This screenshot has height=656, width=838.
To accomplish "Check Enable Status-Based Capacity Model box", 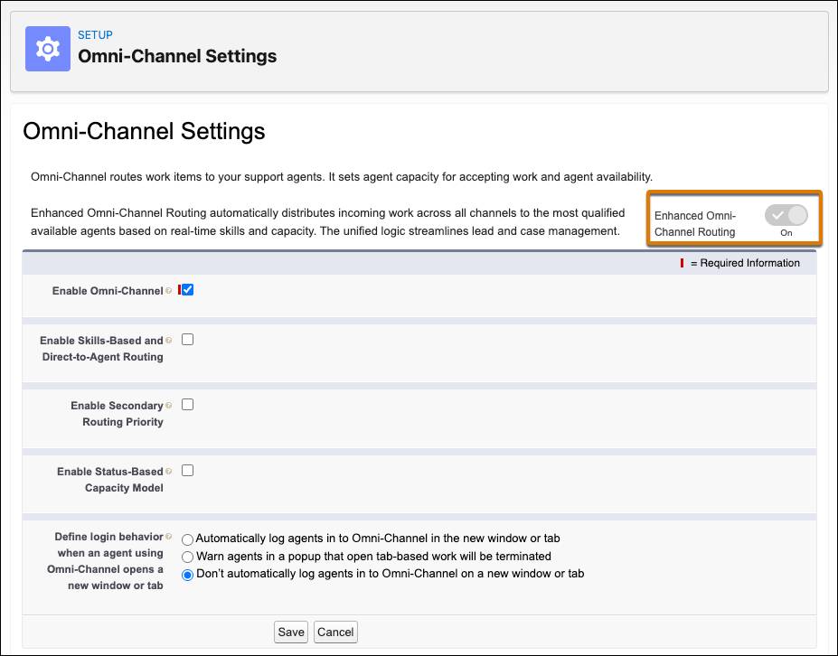I will point(188,471).
